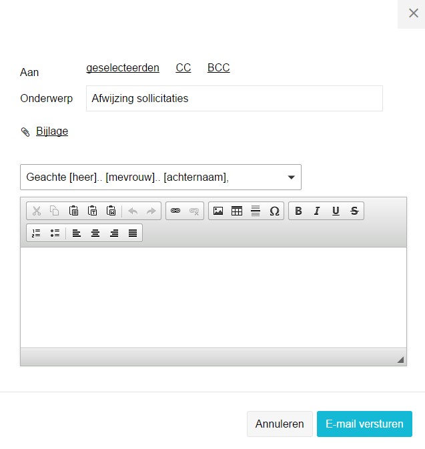Insert a numbered list
The width and height of the screenshot is (425, 449).
pos(37,233)
